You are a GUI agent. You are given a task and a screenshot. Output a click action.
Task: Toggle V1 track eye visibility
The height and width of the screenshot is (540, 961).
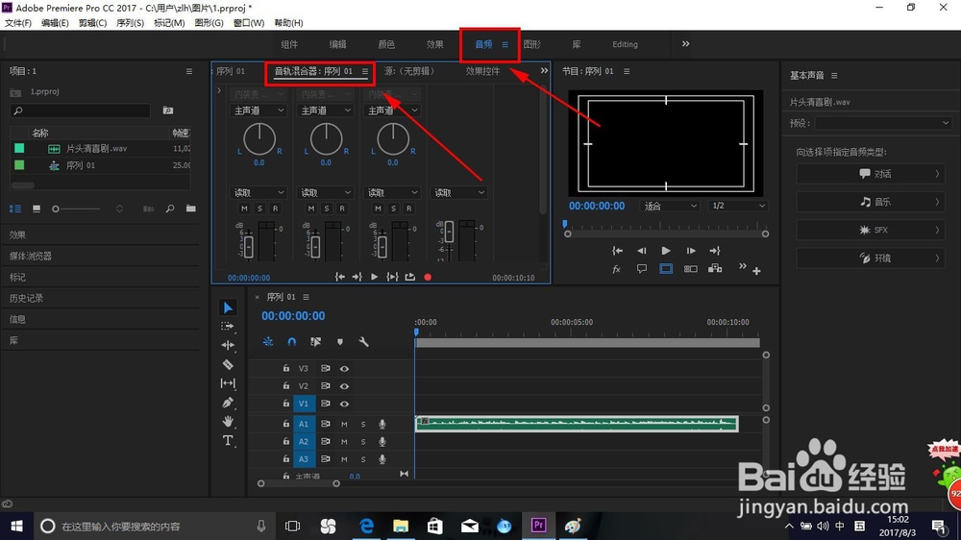point(344,404)
